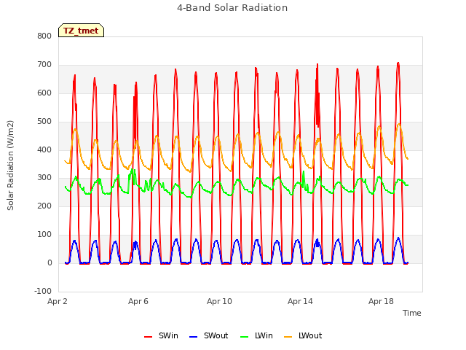Image resolution: width=466 pixels, height=350 pixels.
Task: Click red SWin legend color marker
Action: point(148,337)
